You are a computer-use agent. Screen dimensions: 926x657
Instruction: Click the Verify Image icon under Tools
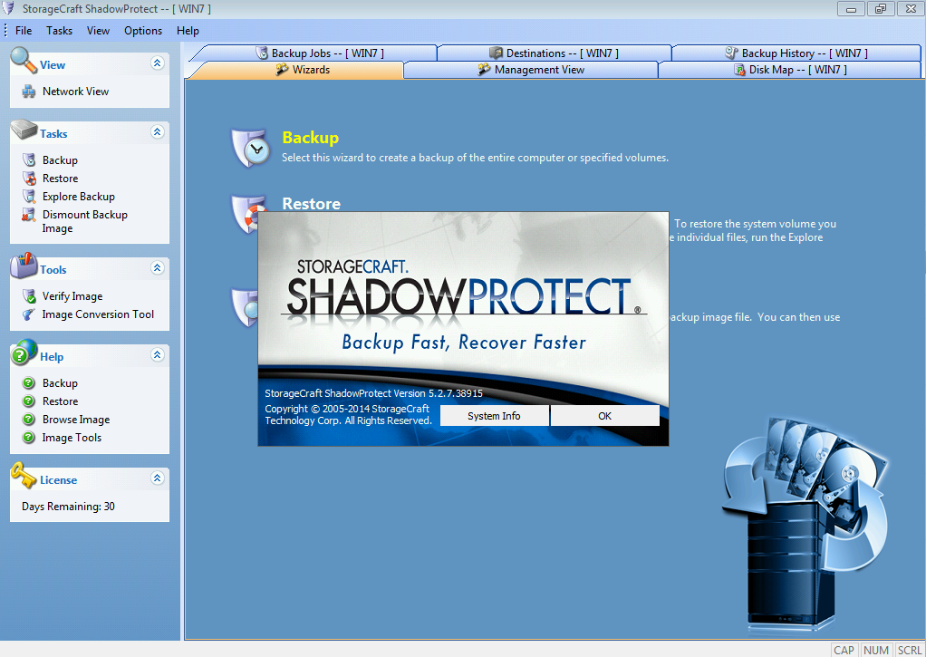[x=28, y=296]
